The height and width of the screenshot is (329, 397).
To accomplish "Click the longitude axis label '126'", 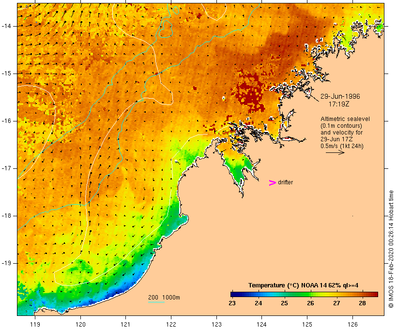I will click(x=352, y=324).
